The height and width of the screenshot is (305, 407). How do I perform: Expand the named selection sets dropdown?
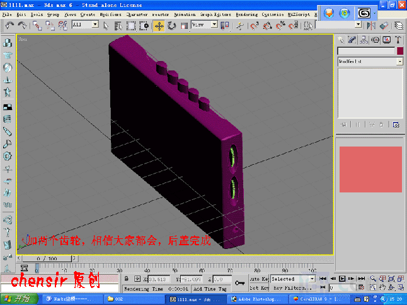[x=358, y=25]
